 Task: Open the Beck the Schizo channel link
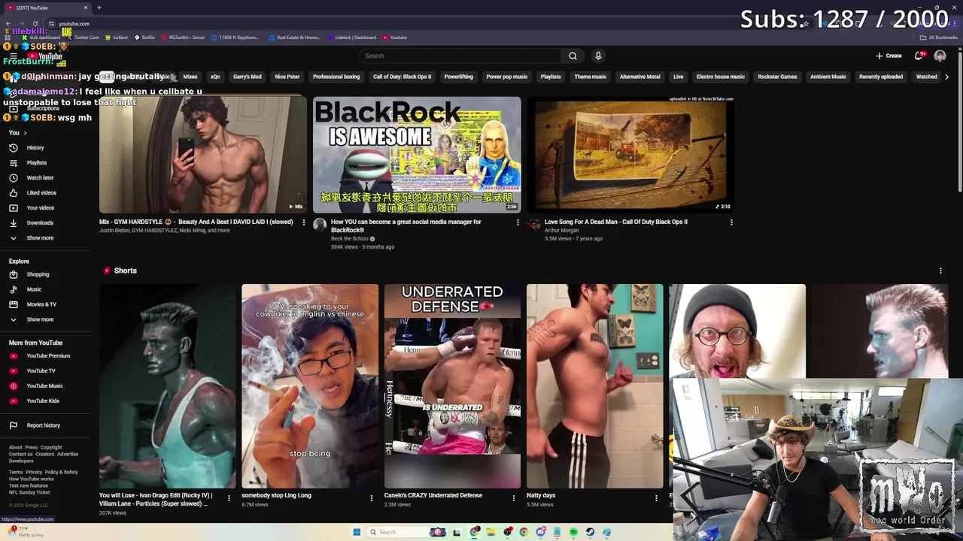coord(350,239)
